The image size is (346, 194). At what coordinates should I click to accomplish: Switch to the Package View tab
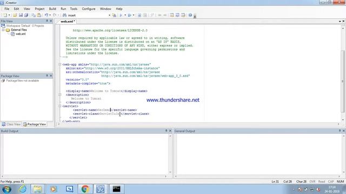[x=35, y=124]
